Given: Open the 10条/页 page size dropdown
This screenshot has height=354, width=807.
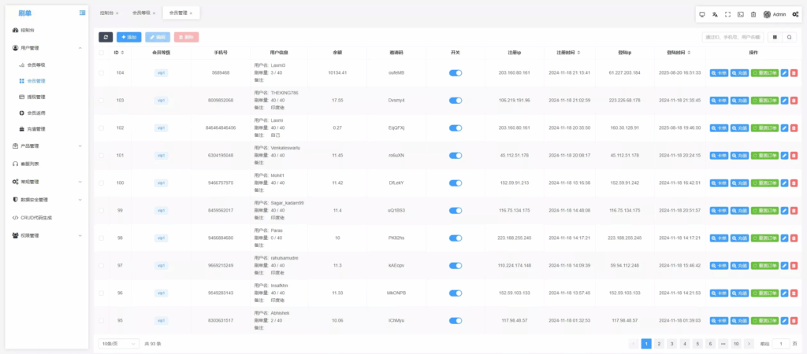Looking at the screenshot, I should [x=118, y=344].
